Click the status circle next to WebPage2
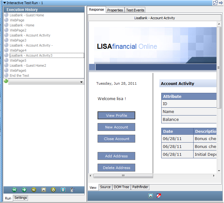The height and width of the screenshot is (203, 224). click(x=6, y=30)
